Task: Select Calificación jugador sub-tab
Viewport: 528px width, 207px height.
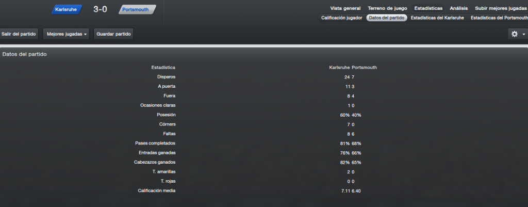Action: [341, 18]
